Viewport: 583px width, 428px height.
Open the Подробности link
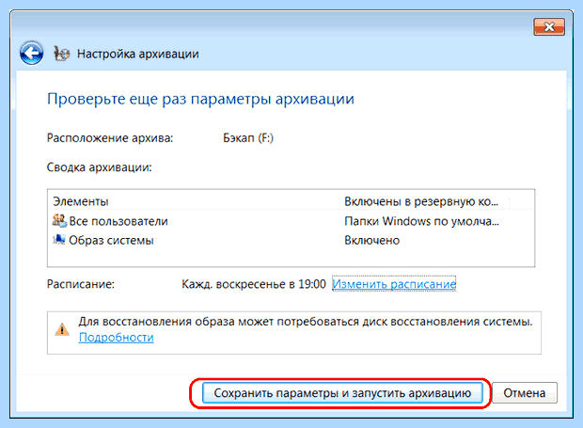116,338
